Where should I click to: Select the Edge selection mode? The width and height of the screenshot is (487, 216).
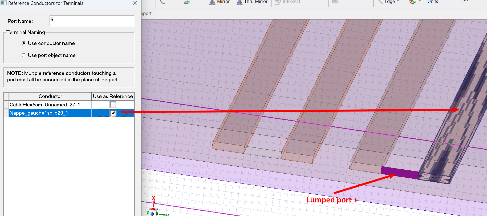coord(386,2)
